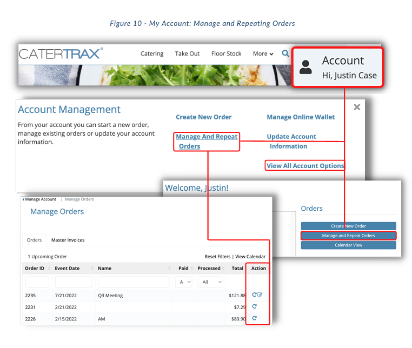Viewport: 412px width, 348px height.
Task: Click the CaterTrax logo
Action: tap(61, 54)
